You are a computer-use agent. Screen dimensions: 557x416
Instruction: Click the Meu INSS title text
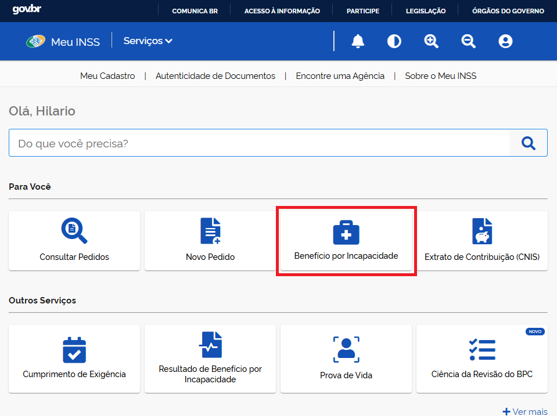click(x=76, y=42)
